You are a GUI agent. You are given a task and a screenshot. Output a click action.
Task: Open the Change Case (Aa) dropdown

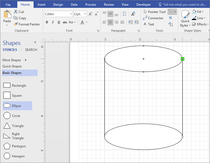72,22
